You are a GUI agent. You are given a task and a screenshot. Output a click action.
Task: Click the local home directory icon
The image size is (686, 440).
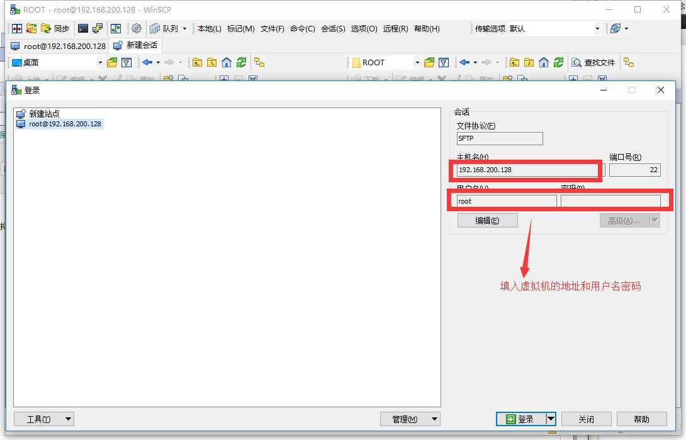(x=226, y=62)
